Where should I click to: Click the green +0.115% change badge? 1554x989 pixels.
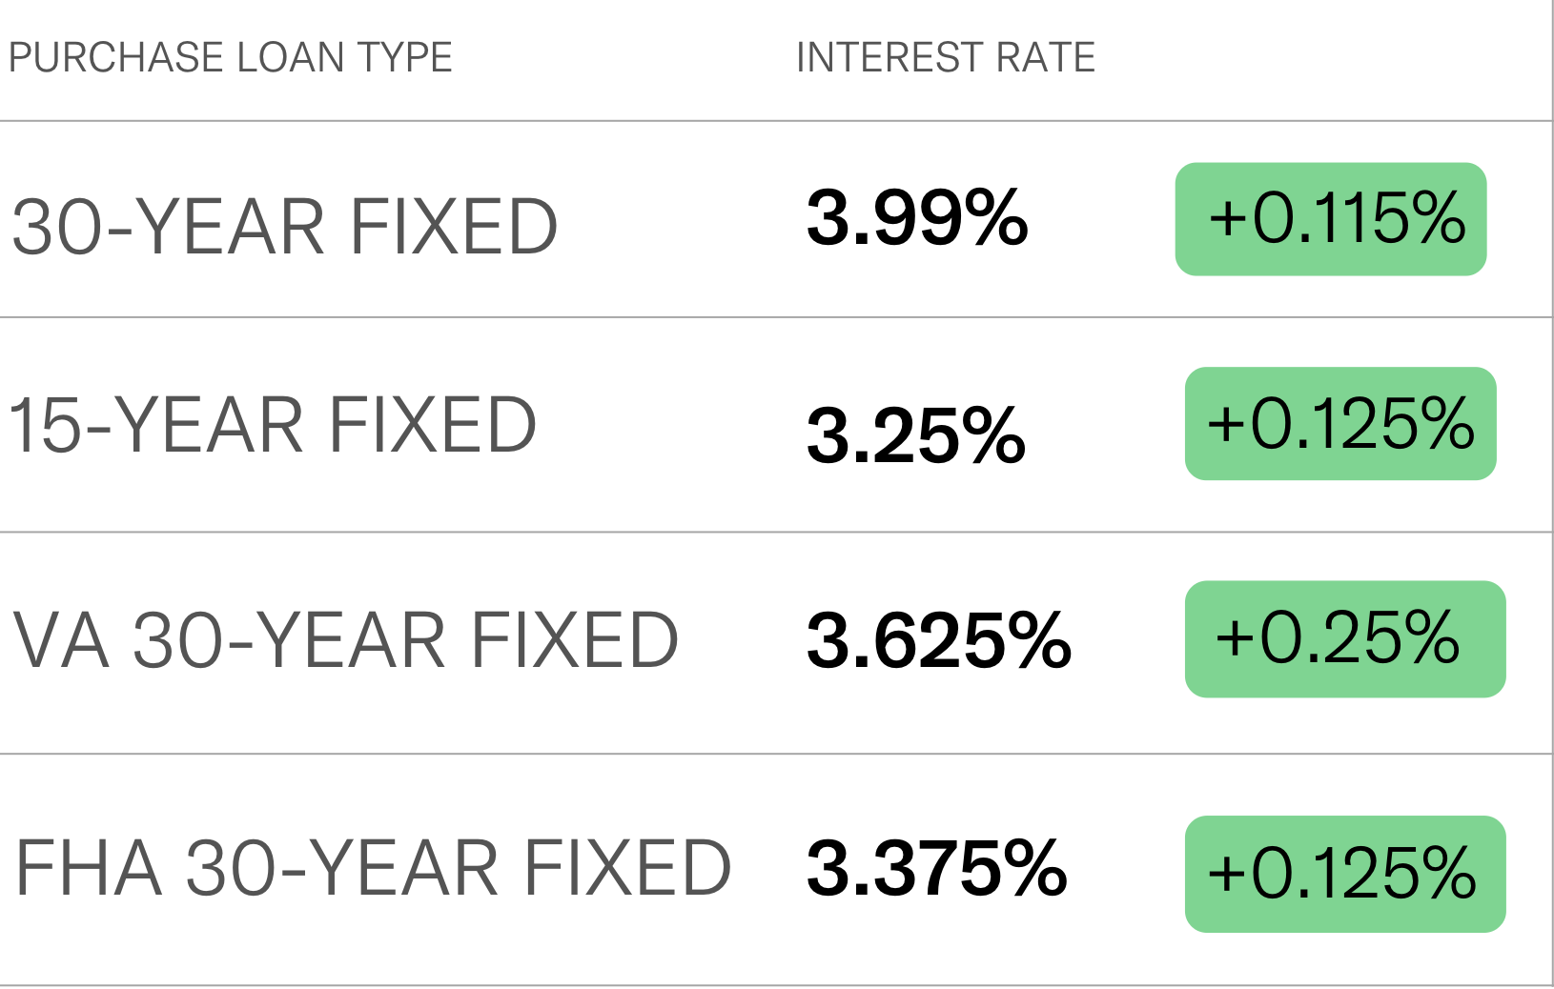coord(1331,219)
